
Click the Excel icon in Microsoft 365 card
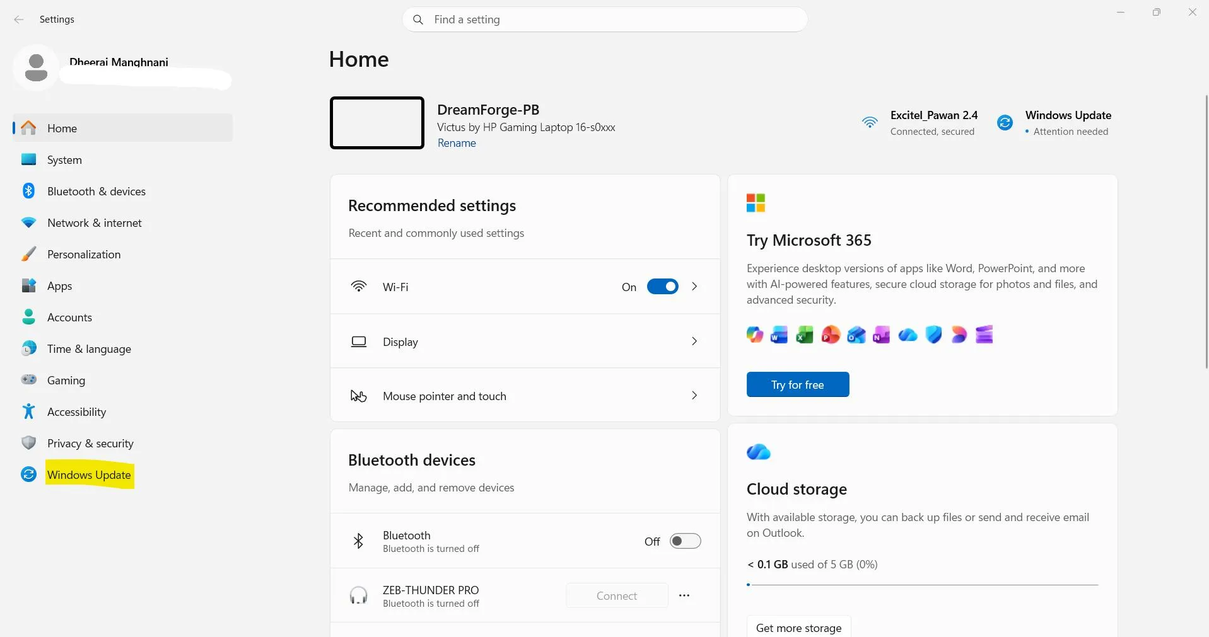[805, 335]
